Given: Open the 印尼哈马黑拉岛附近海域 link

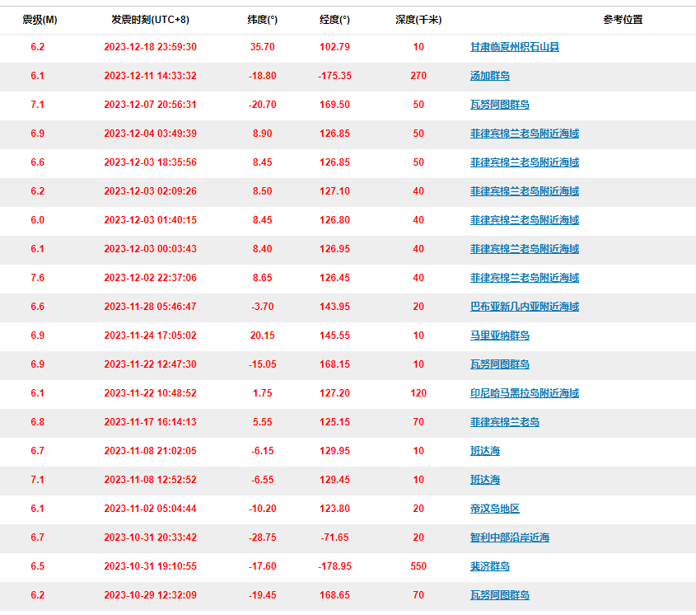Looking at the screenshot, I should [x=525, y=394].
